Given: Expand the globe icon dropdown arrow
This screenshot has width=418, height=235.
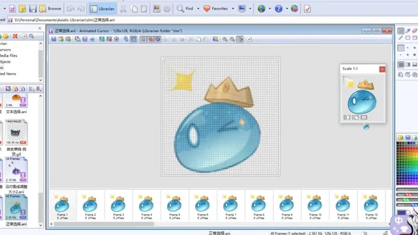Looking at the screenshot, I should pos(270,8).
